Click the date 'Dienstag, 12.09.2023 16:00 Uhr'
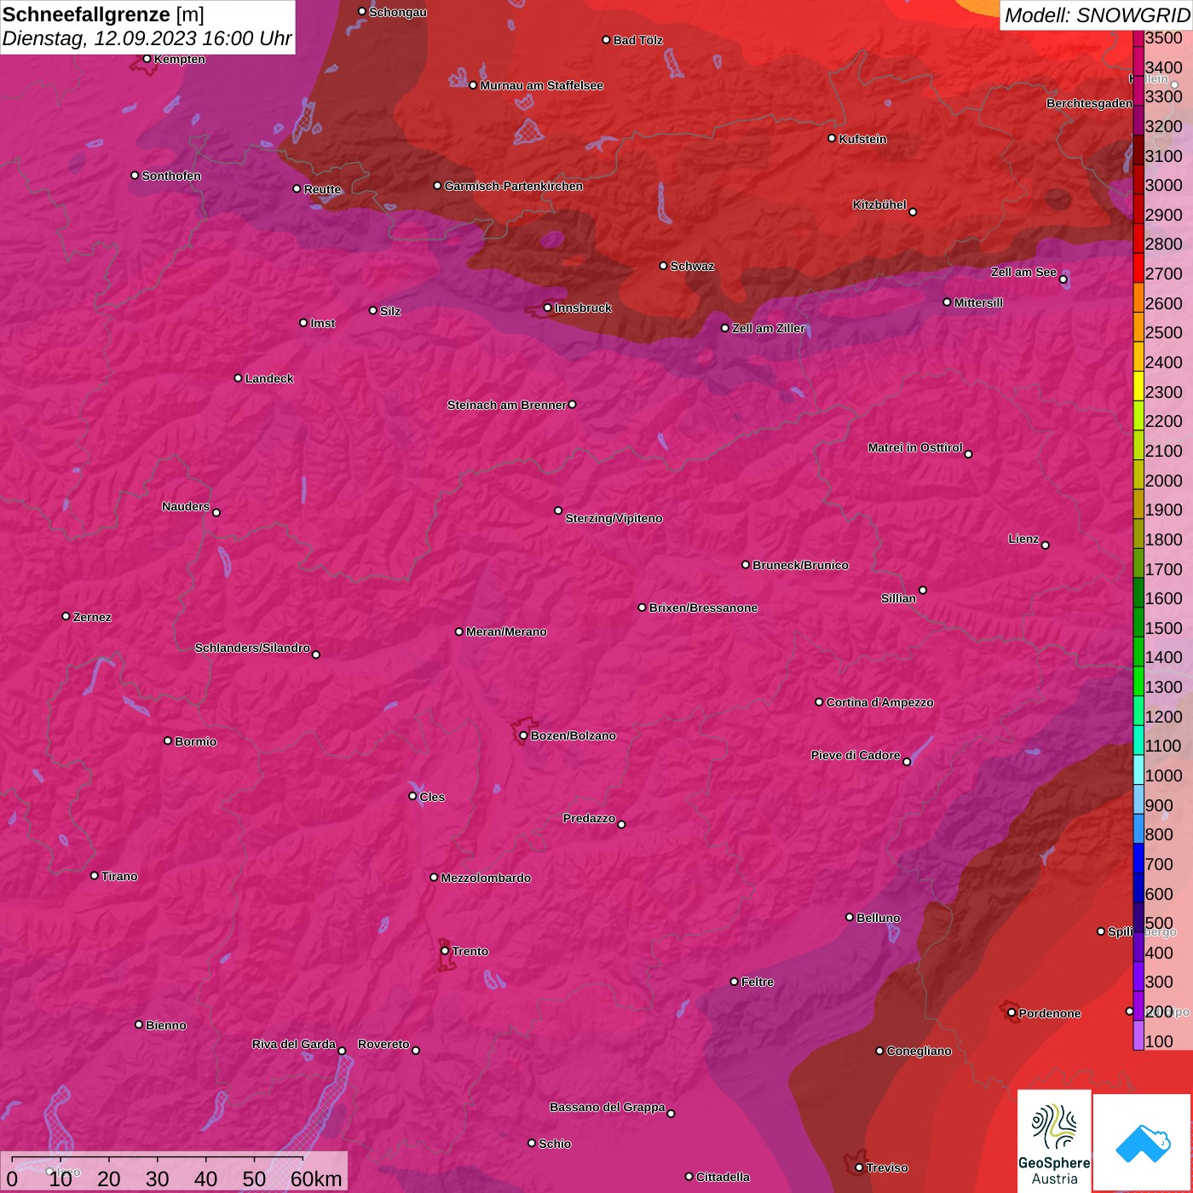 (x=147, y=38)
